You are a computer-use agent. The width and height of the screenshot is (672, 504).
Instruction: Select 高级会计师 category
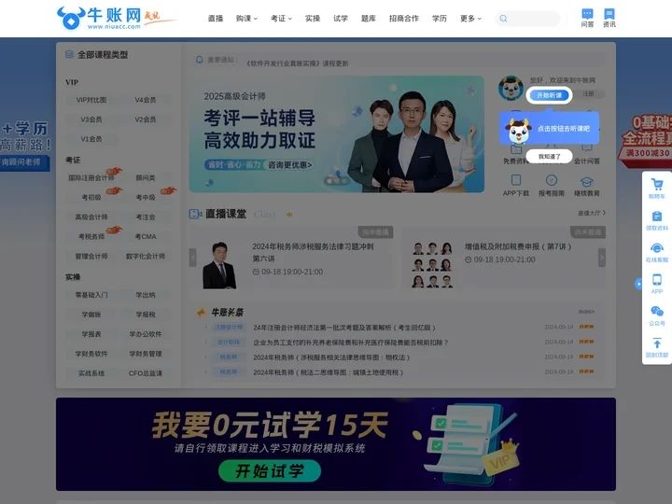coord(91,217)
